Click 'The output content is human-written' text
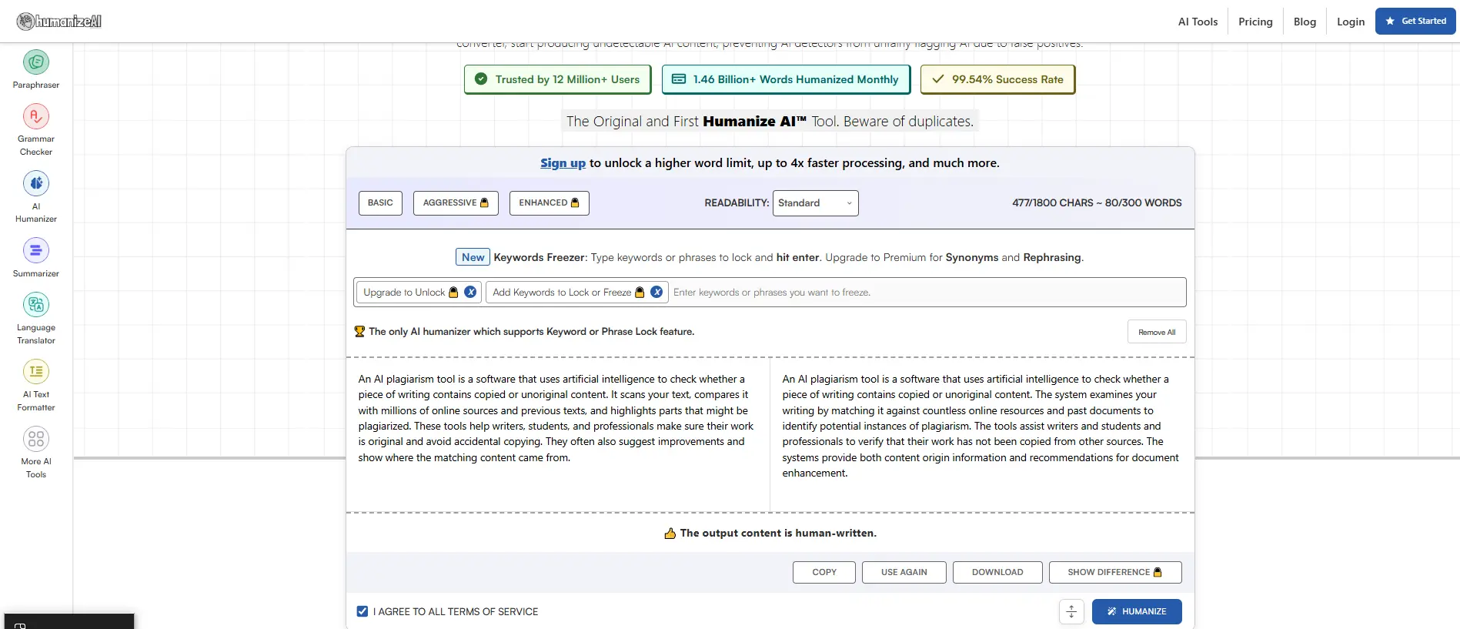Image resolution: width=1460 pixels, height=629 pixels. tap(778, 534)
